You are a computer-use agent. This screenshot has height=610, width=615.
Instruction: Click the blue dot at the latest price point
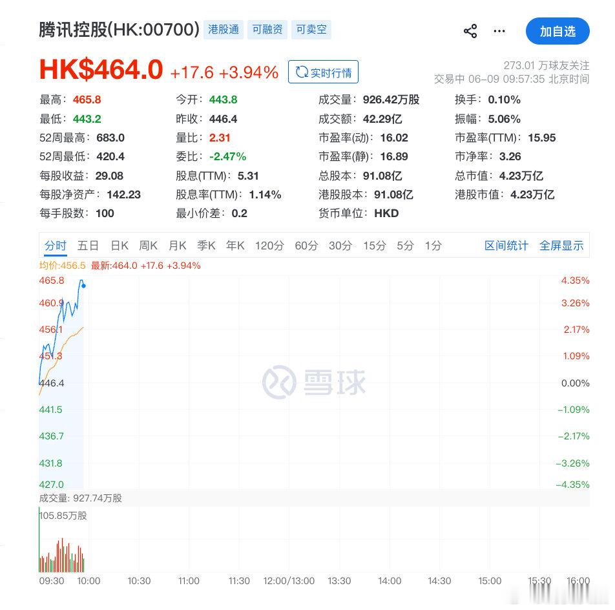coord(83,286)
